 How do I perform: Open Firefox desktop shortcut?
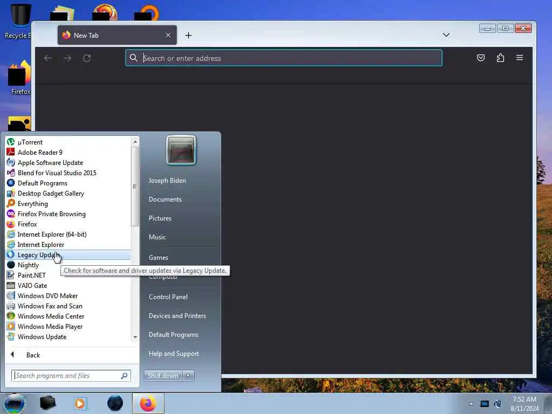[20, 78]
